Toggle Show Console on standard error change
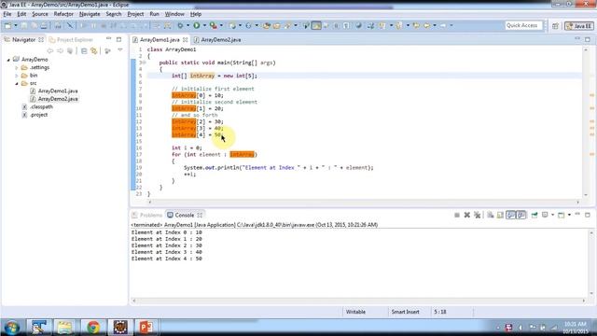The height and width of the screenshot is (336, 597). click(x=521, y=216)
